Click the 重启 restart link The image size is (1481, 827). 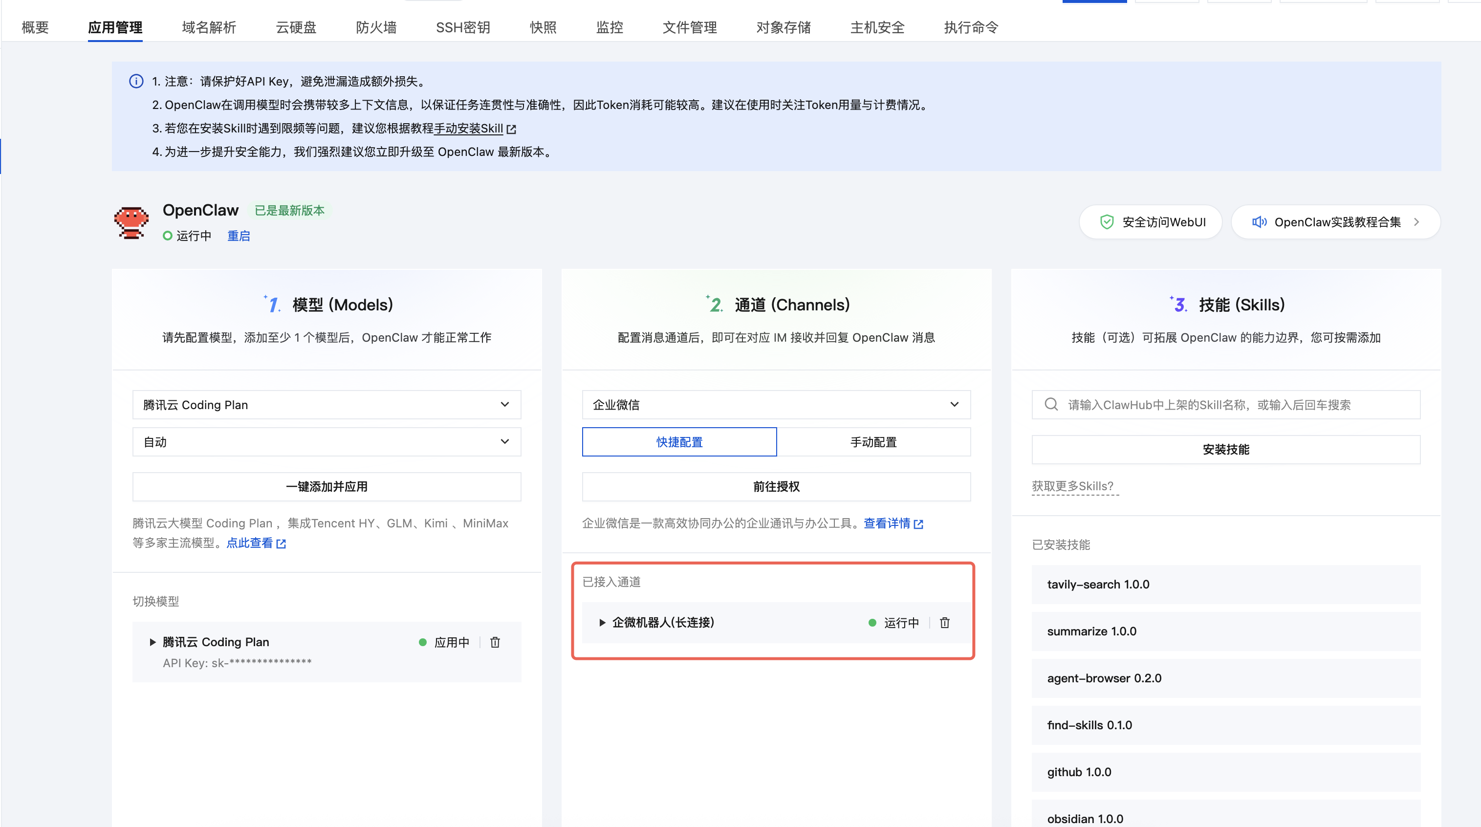pyautogui.click(x=239, y=236)
